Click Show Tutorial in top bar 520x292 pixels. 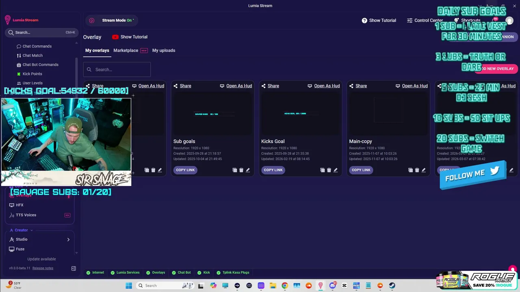379,20
